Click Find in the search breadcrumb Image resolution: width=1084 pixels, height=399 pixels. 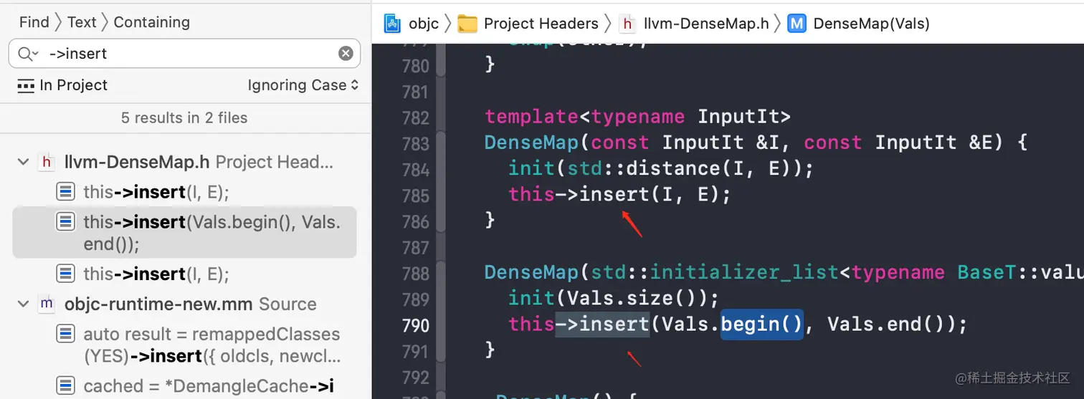(x=34, y=22)
